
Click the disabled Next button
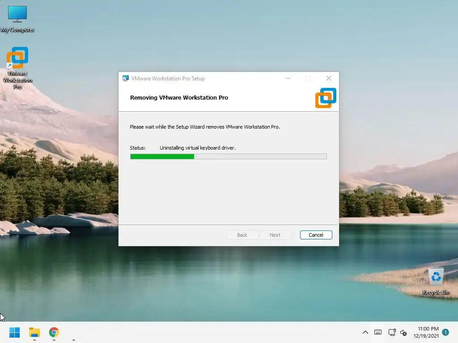(275, 235)
